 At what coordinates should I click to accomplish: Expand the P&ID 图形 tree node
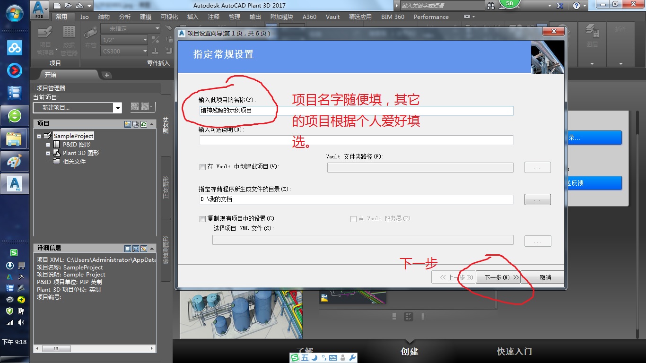click(48, 145)
